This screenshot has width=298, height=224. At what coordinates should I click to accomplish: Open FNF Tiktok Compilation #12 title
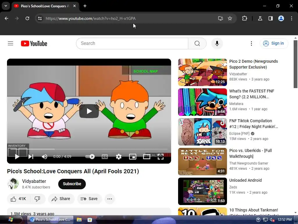coord(253,124)
